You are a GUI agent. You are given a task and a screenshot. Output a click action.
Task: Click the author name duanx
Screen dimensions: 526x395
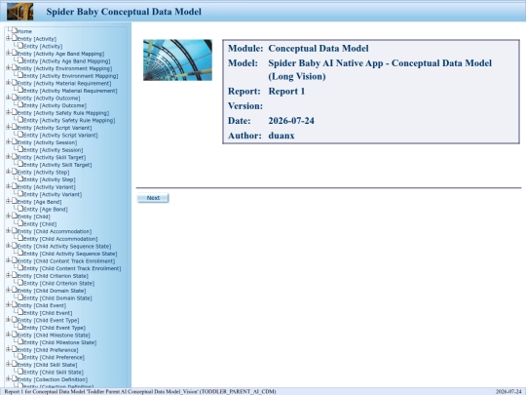pos(282,136)
